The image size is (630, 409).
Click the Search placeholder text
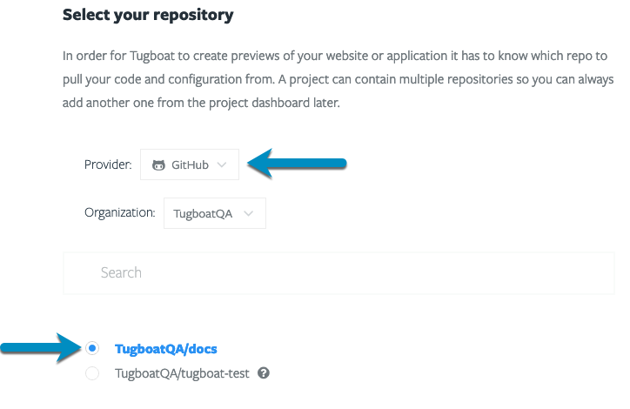121,272
